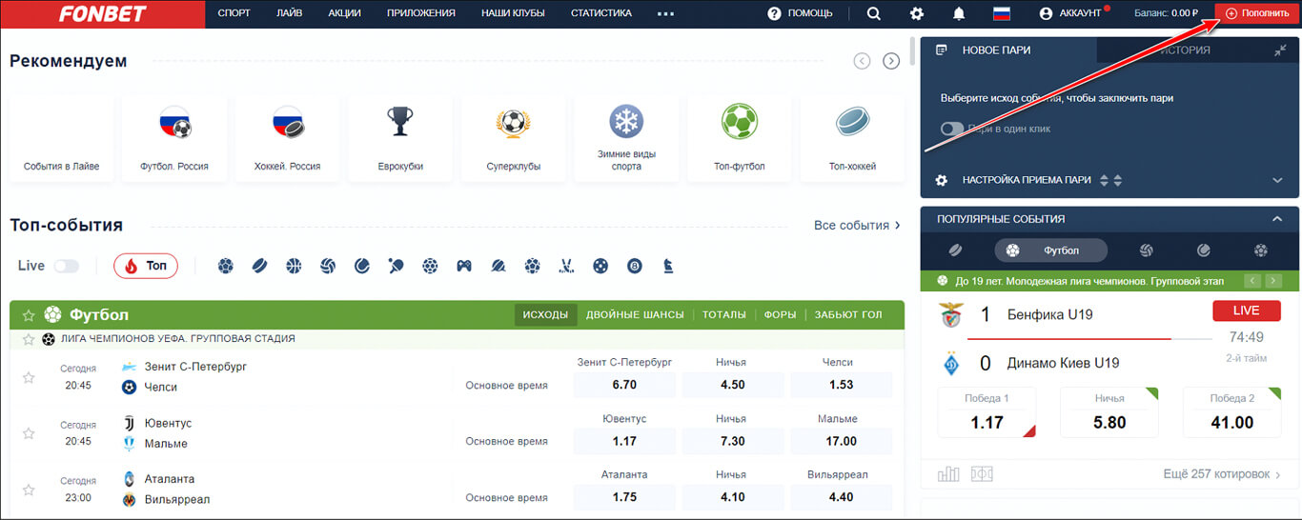Bet on Ювентус draw at 7.30

click(x=733, y=441)
